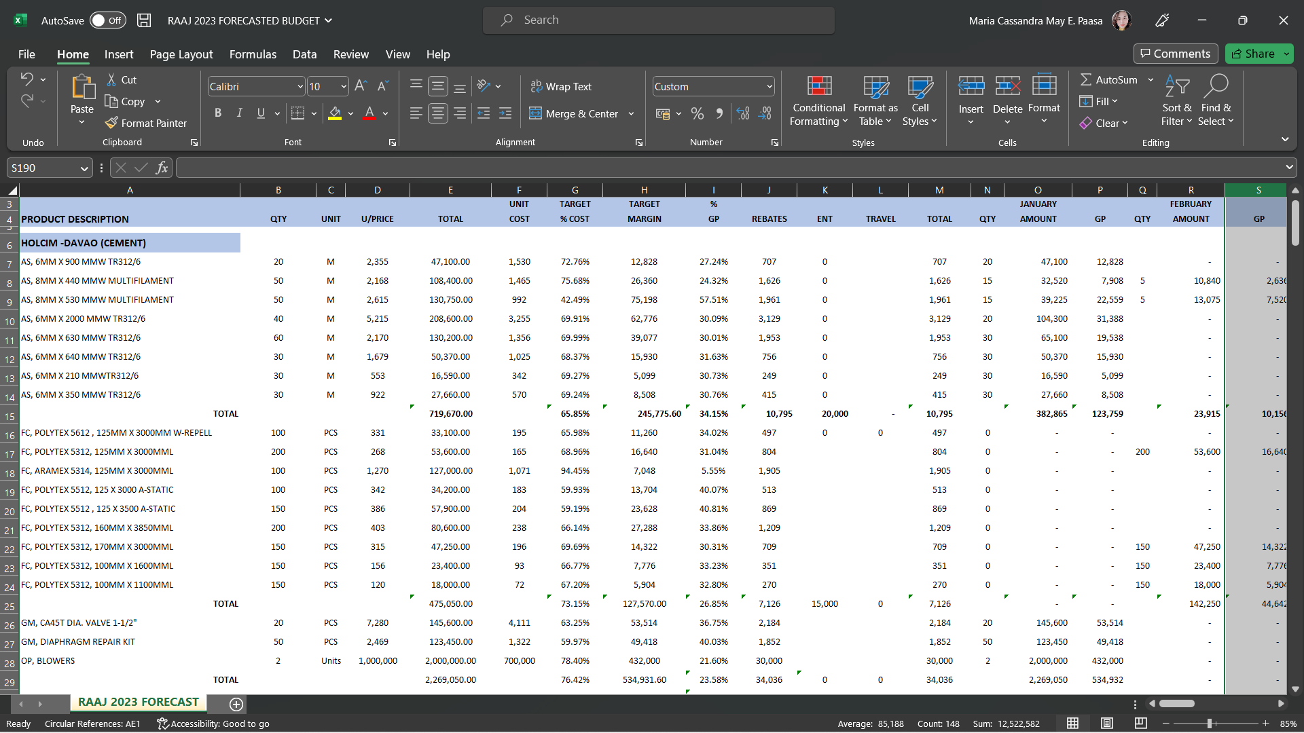Open the Formulas ribbon tab
The height and width of the screenshot is (733, 1304).
point(253,54)
